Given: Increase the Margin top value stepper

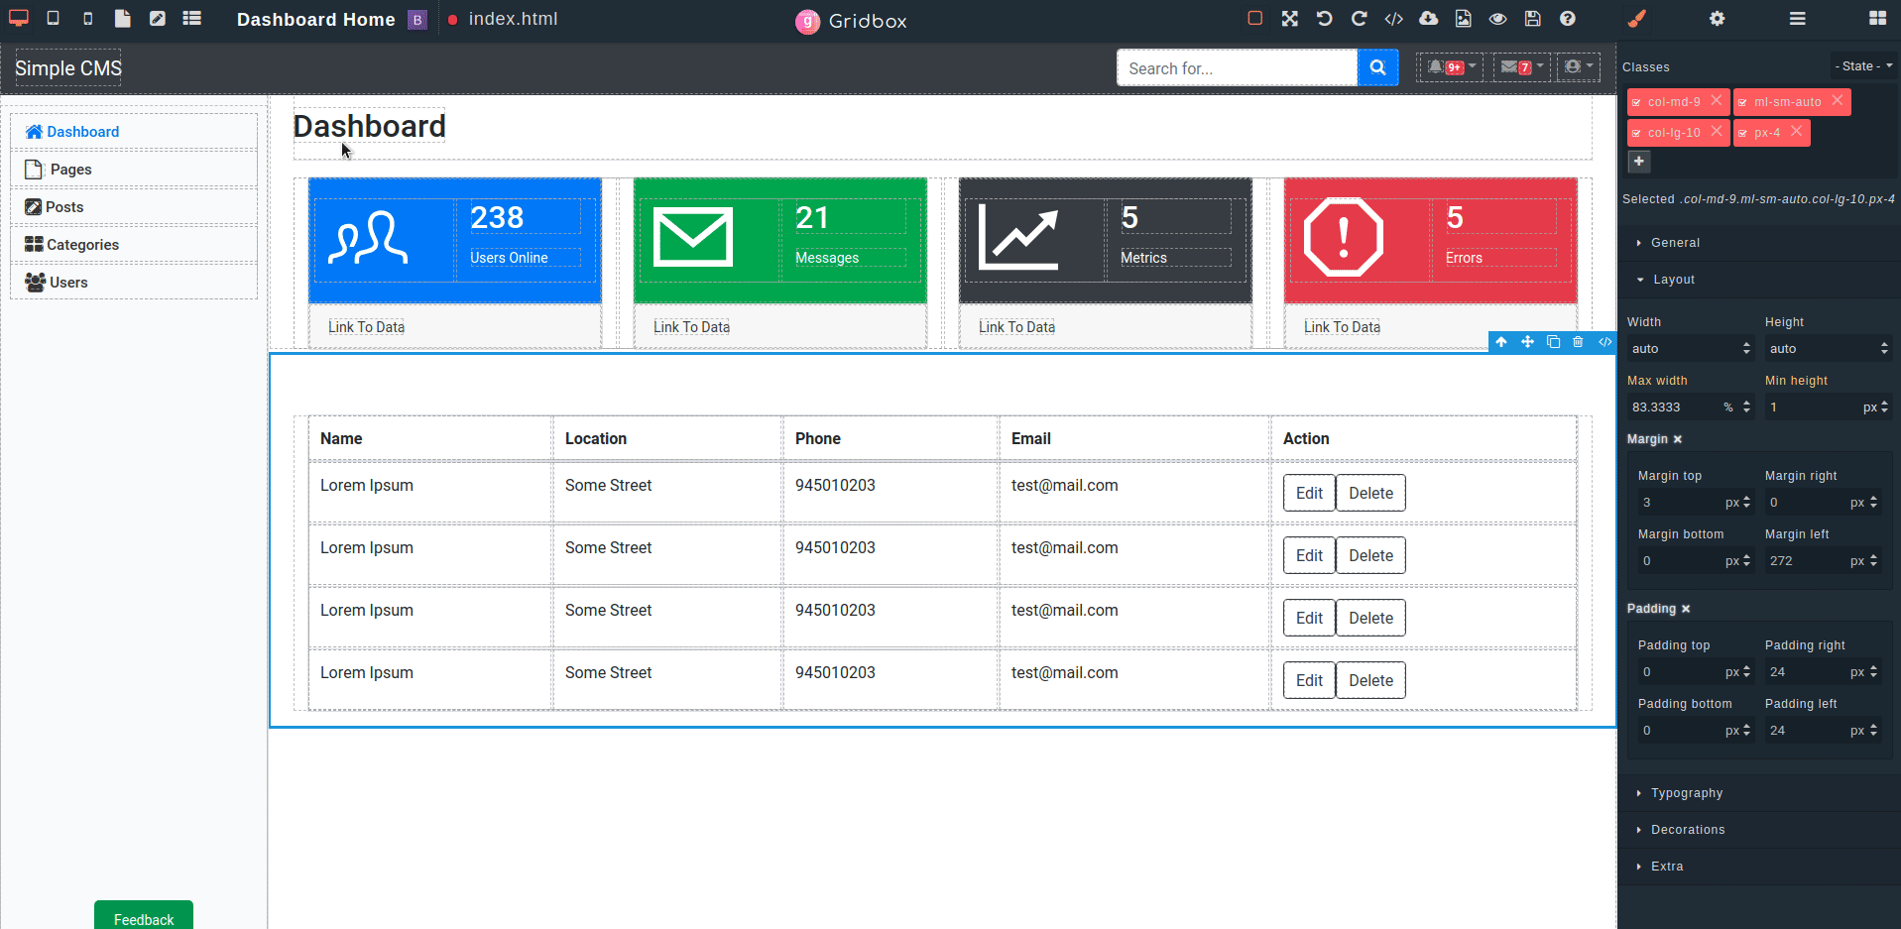Looking at the screenshot, I should point(1746,497).
